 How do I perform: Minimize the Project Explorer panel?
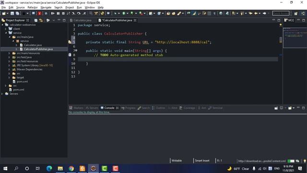pyautogui.click(x=59, y=20)
